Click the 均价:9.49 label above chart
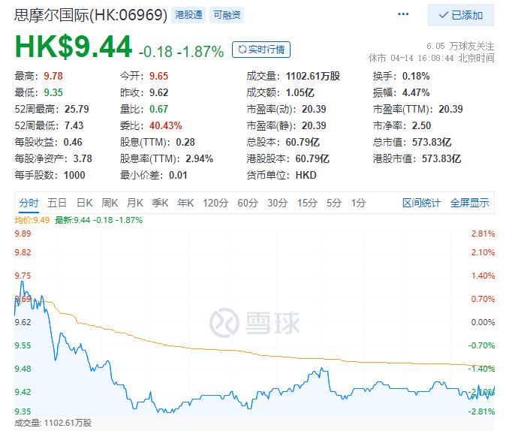 (32, 220)
